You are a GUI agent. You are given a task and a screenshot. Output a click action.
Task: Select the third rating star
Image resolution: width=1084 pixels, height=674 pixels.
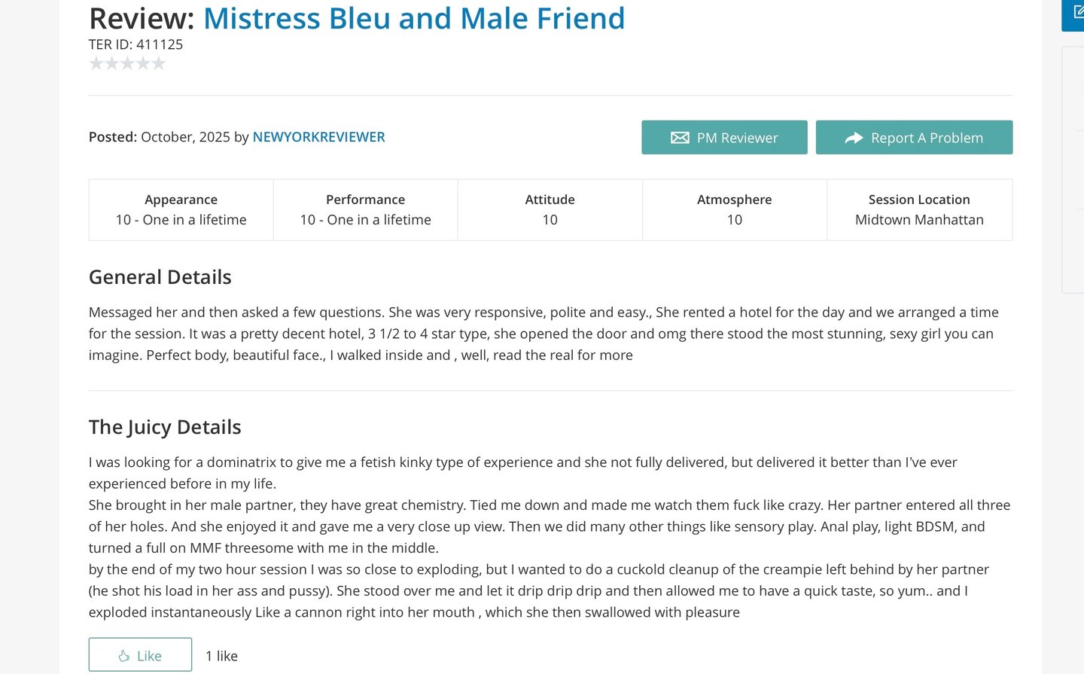click(x=127, y=64)
